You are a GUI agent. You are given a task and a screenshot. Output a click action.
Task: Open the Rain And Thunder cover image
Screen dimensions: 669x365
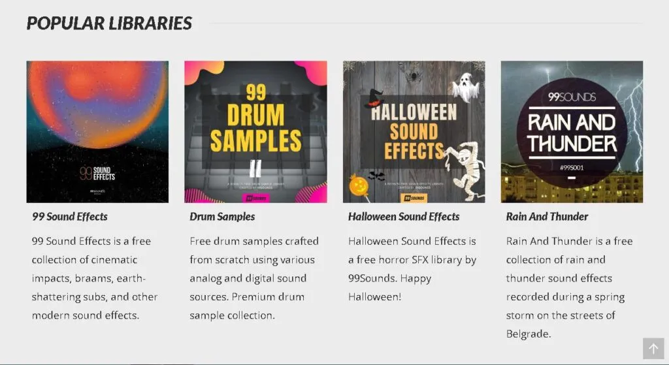[572, 131]
